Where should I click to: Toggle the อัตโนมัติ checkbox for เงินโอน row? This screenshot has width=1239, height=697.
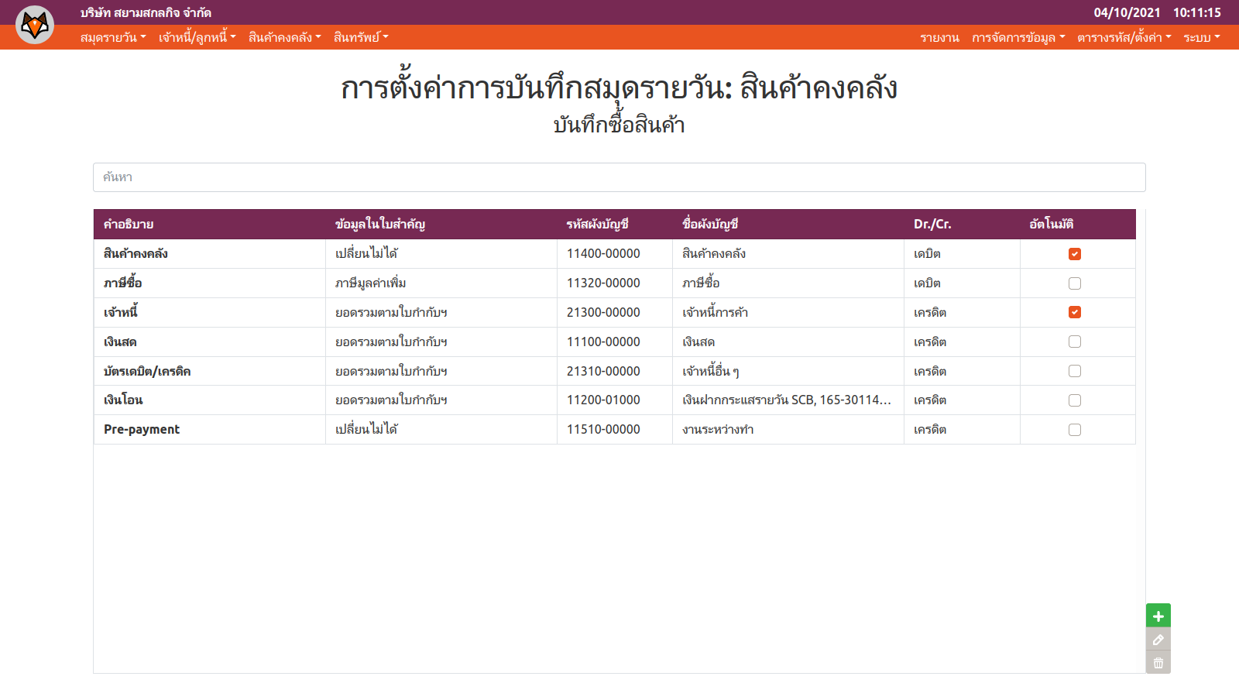coord(1074,400)
